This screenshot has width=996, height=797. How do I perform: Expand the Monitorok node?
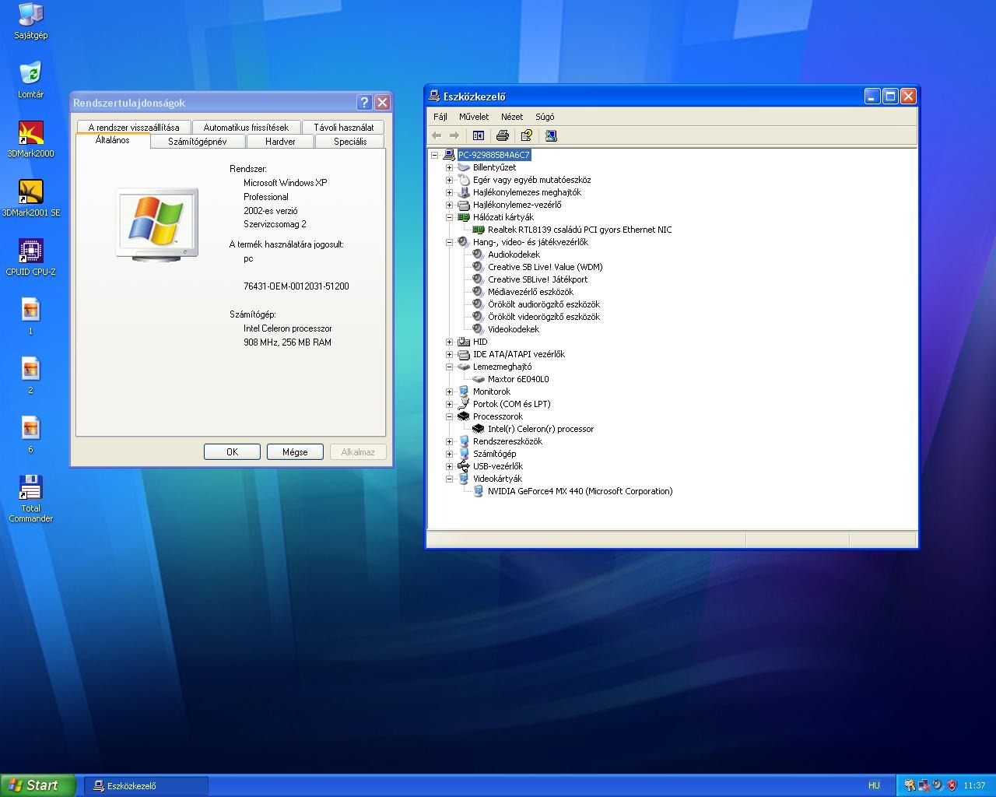(449, 391)
